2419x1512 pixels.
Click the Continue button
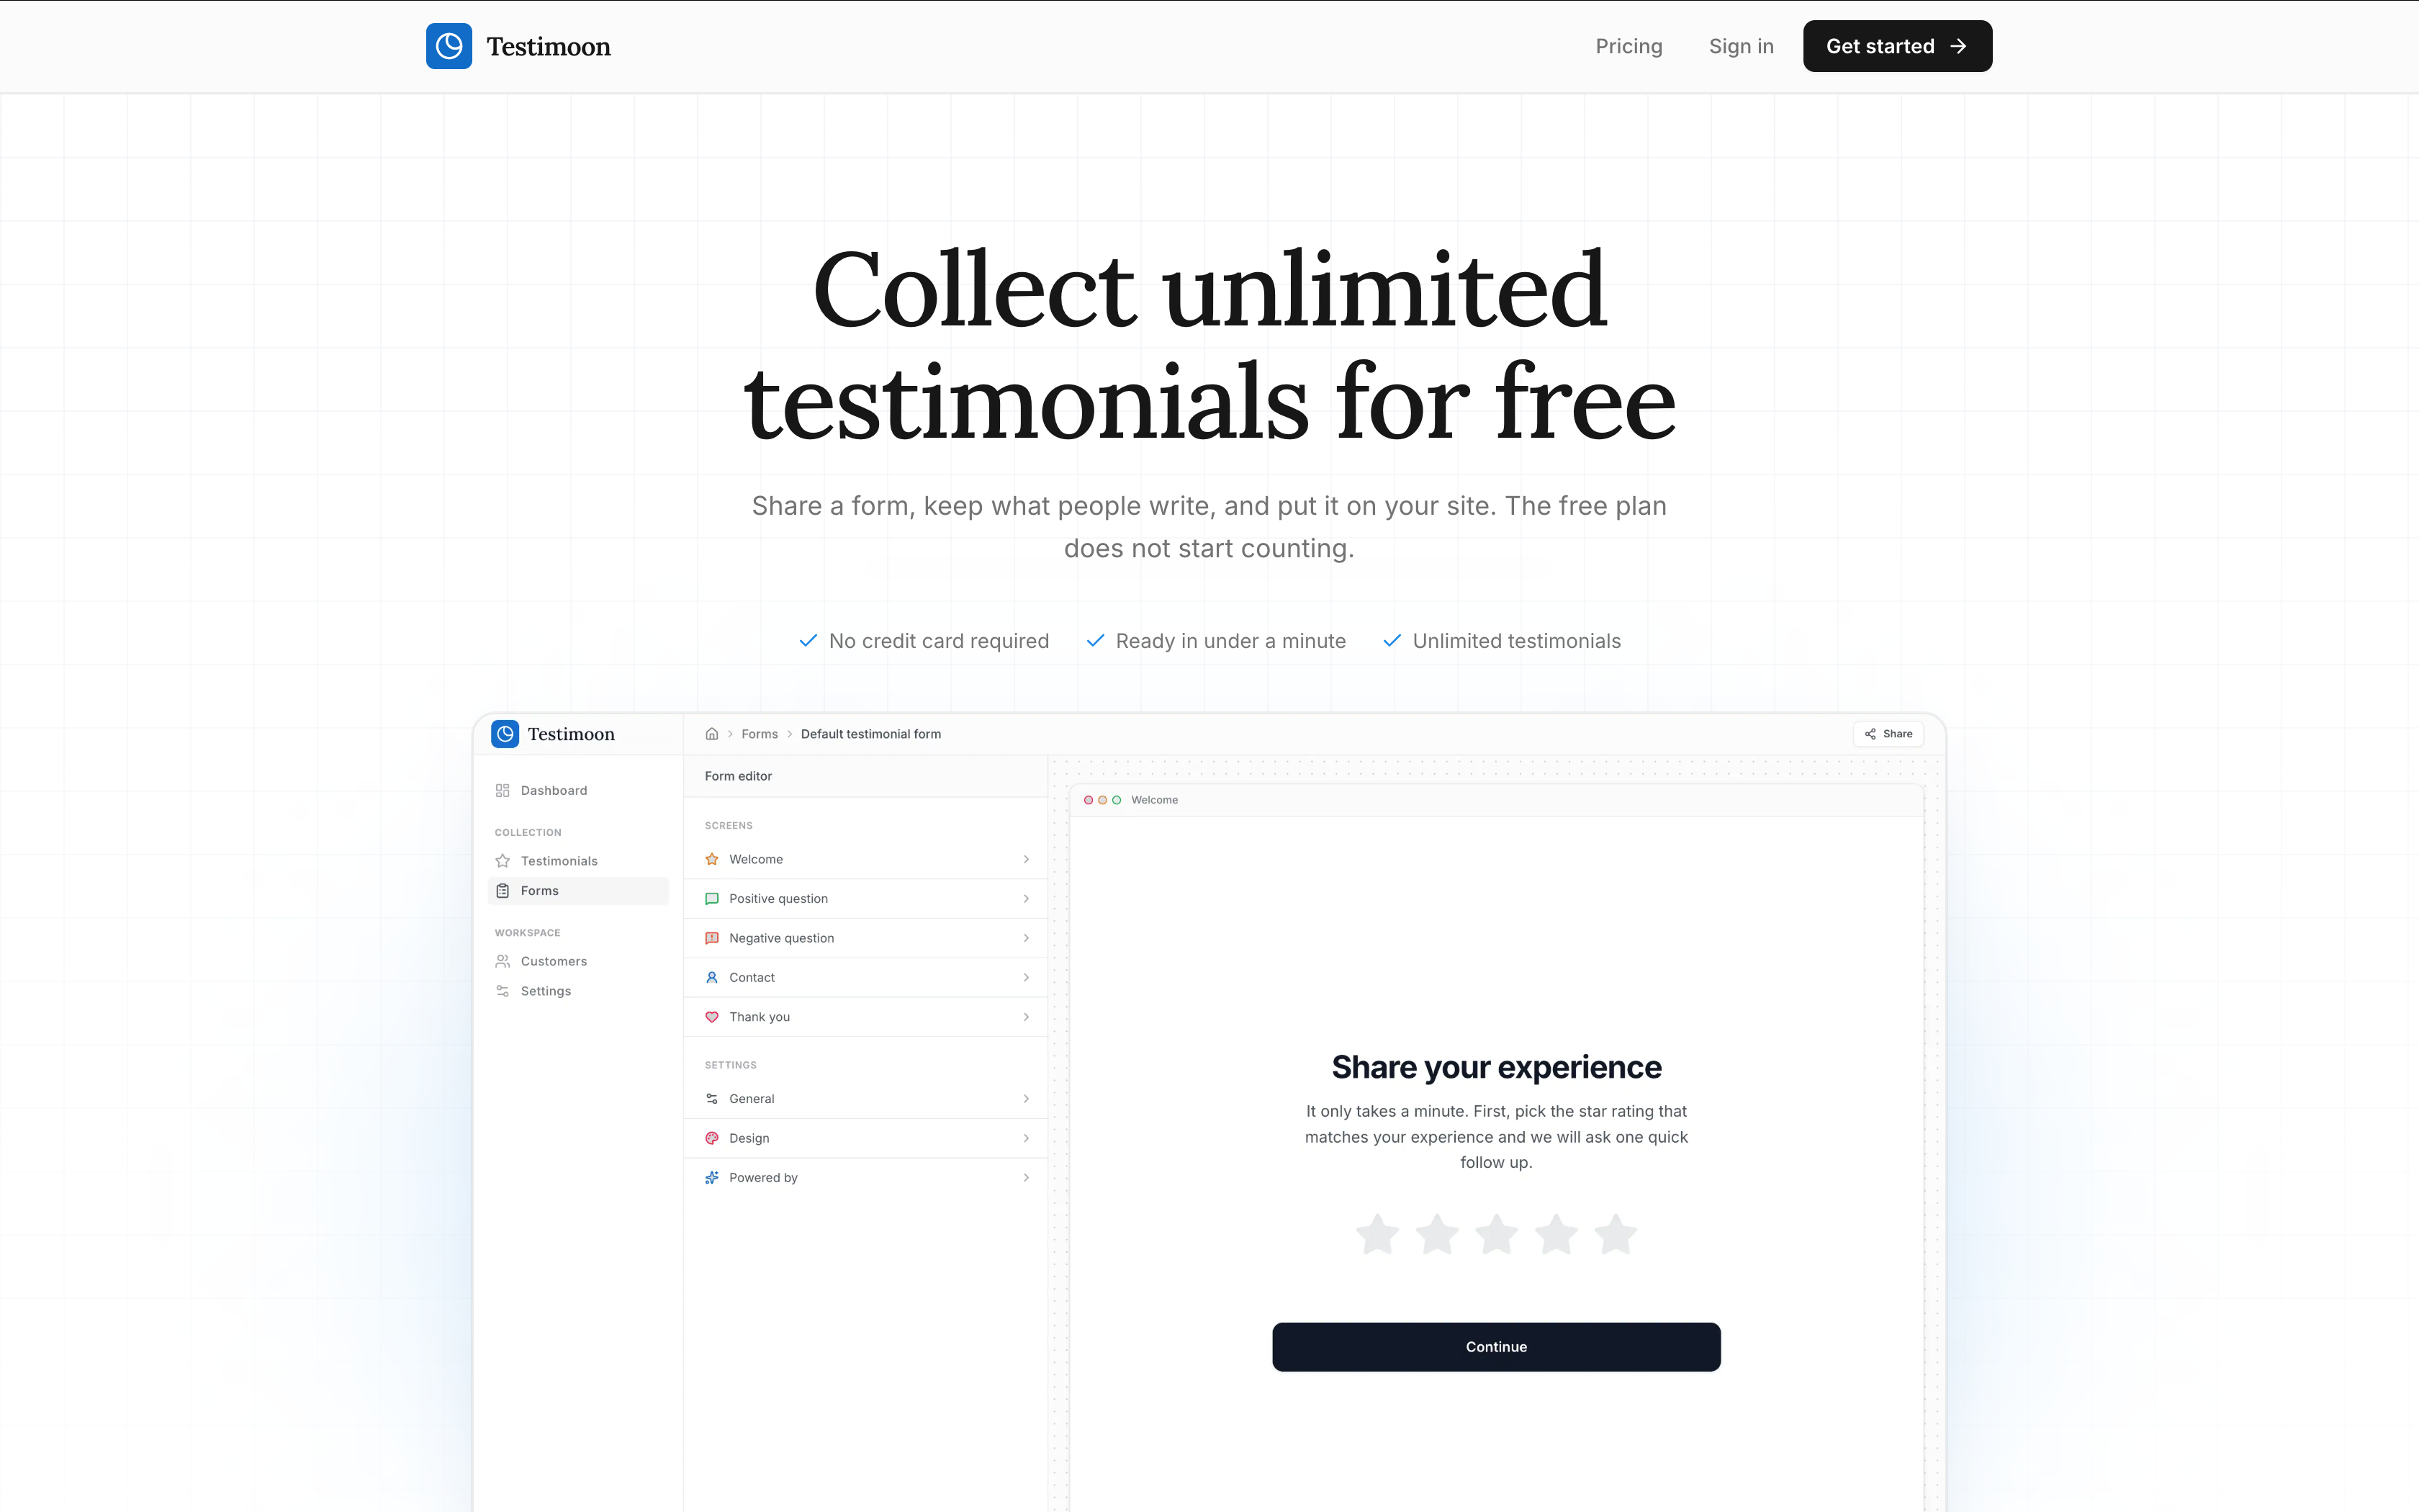click(1496, 1347)
